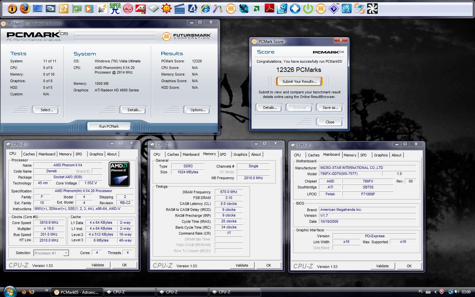Click the red shield tray icon
475x297 pixels.
point(442,292)
